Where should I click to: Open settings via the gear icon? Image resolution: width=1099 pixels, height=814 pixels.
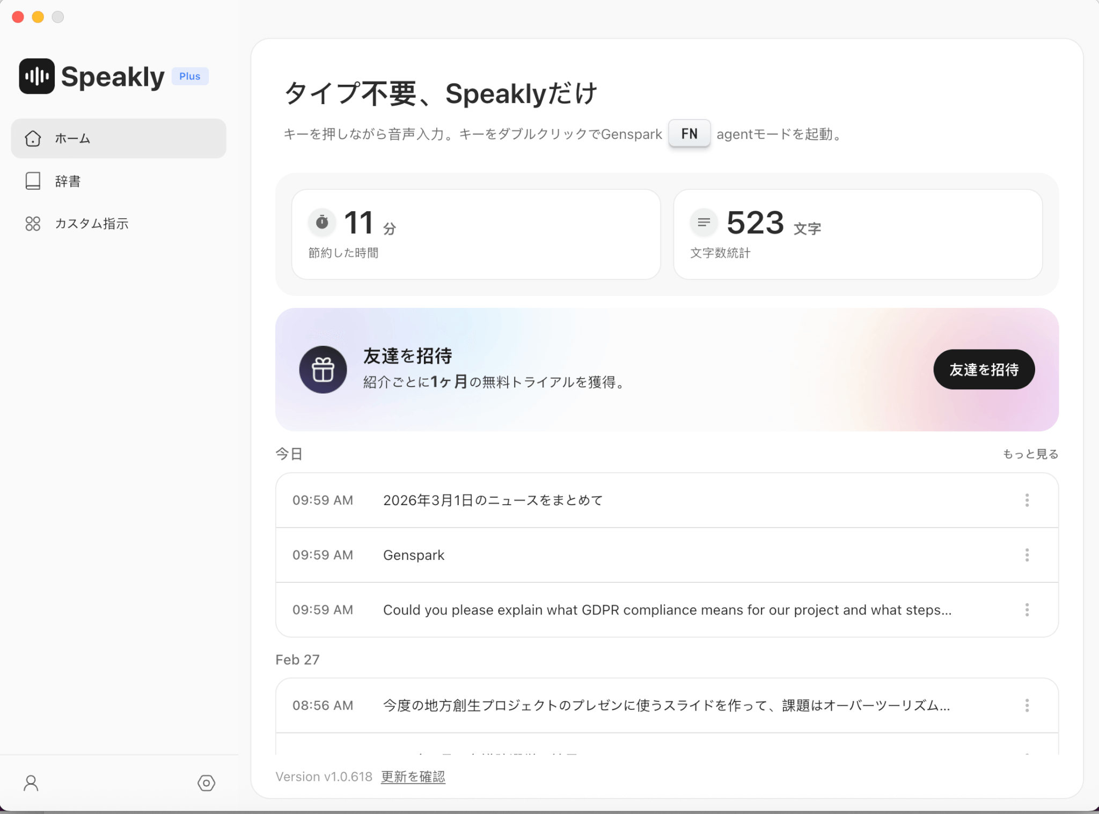pyautogui.click(x=206, y=783)
